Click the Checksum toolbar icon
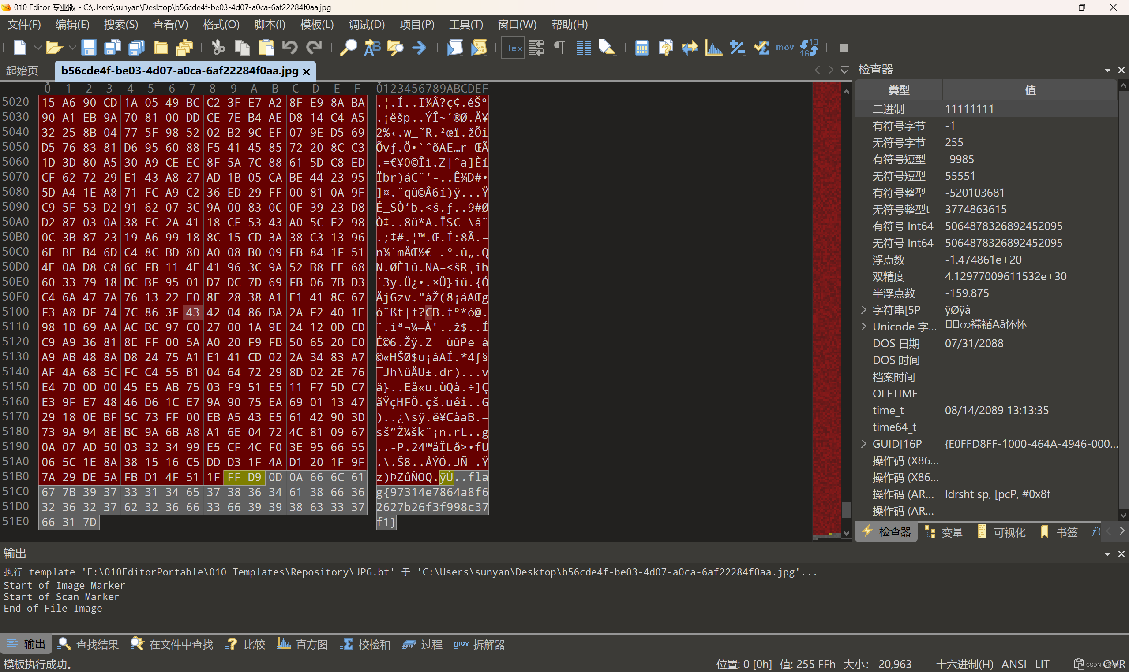 (x=761, y=47)
